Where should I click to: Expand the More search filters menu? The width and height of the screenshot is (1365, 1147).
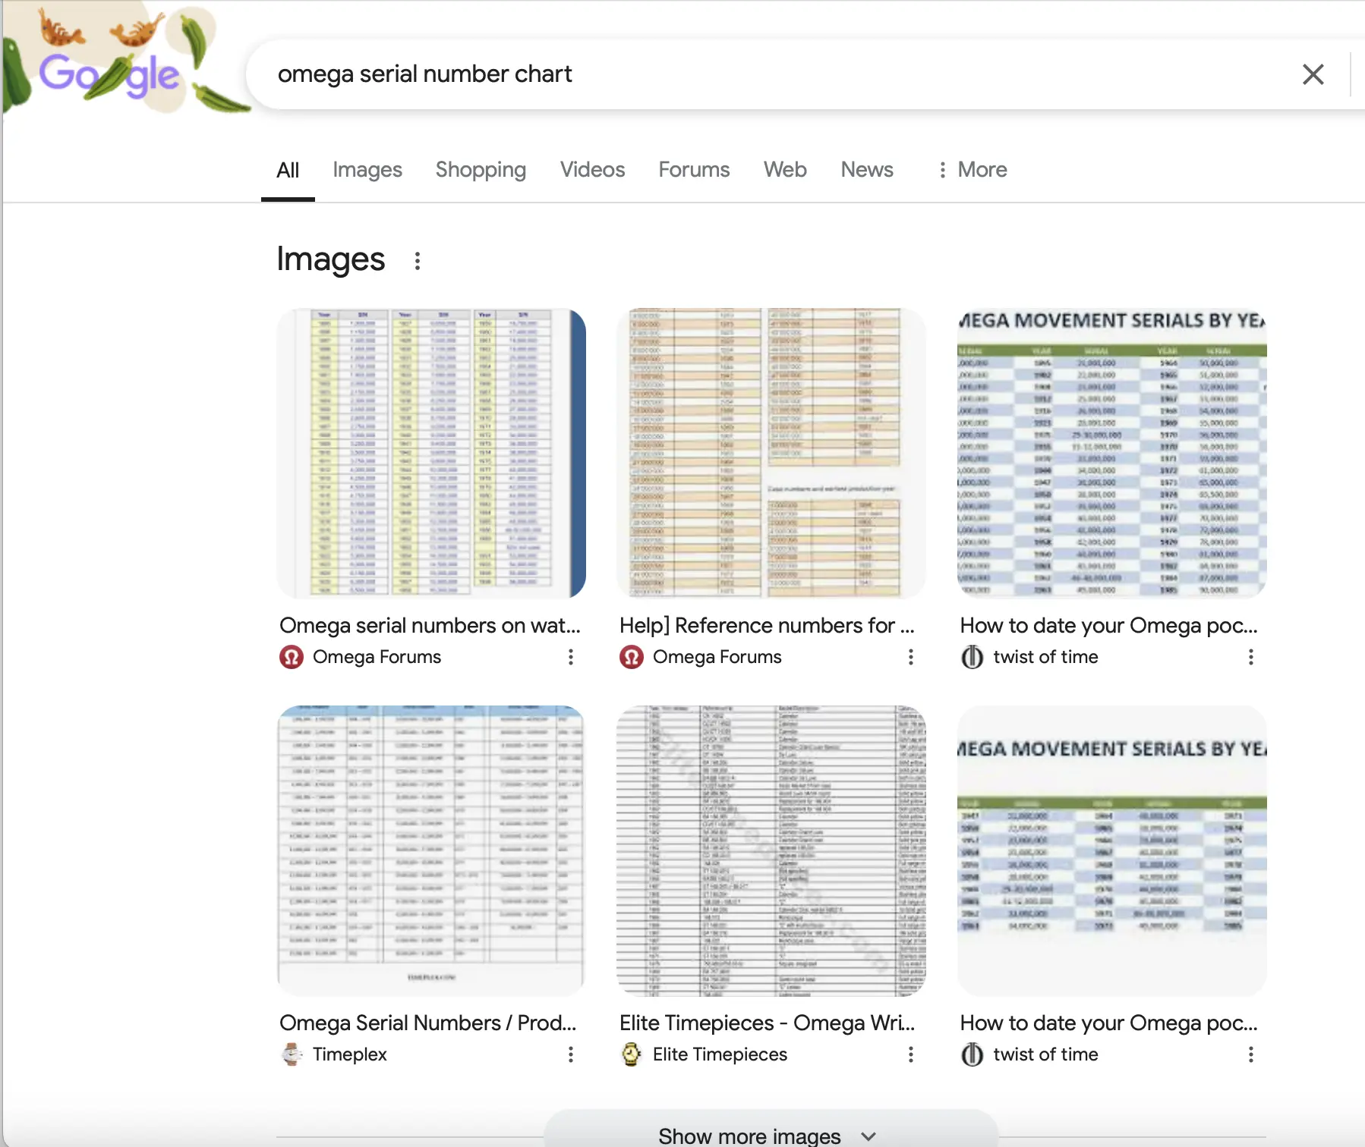[x=973, y=170]
